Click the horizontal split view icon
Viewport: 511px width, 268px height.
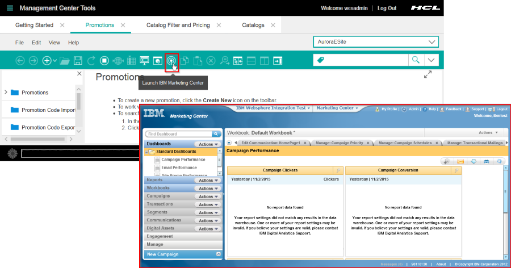[x=251, y=61]
